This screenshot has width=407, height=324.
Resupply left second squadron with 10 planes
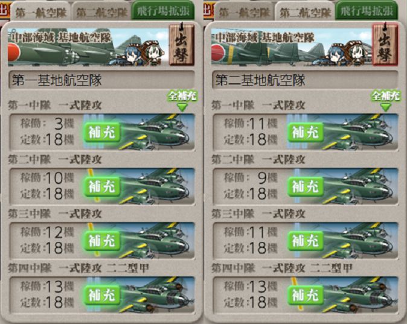[102, 186]
